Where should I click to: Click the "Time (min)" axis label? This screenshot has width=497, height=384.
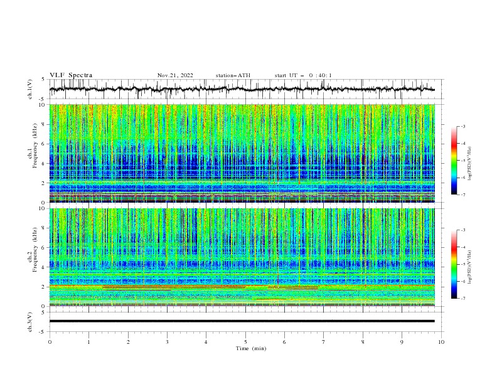(x=251, y=348)
